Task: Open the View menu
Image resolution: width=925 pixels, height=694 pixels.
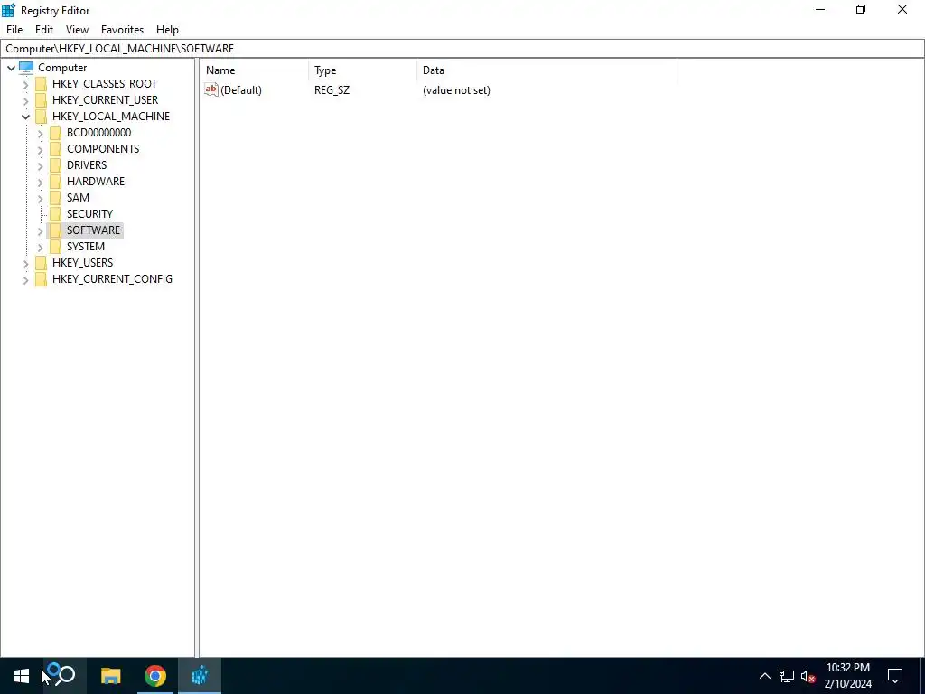Action: 77,30
